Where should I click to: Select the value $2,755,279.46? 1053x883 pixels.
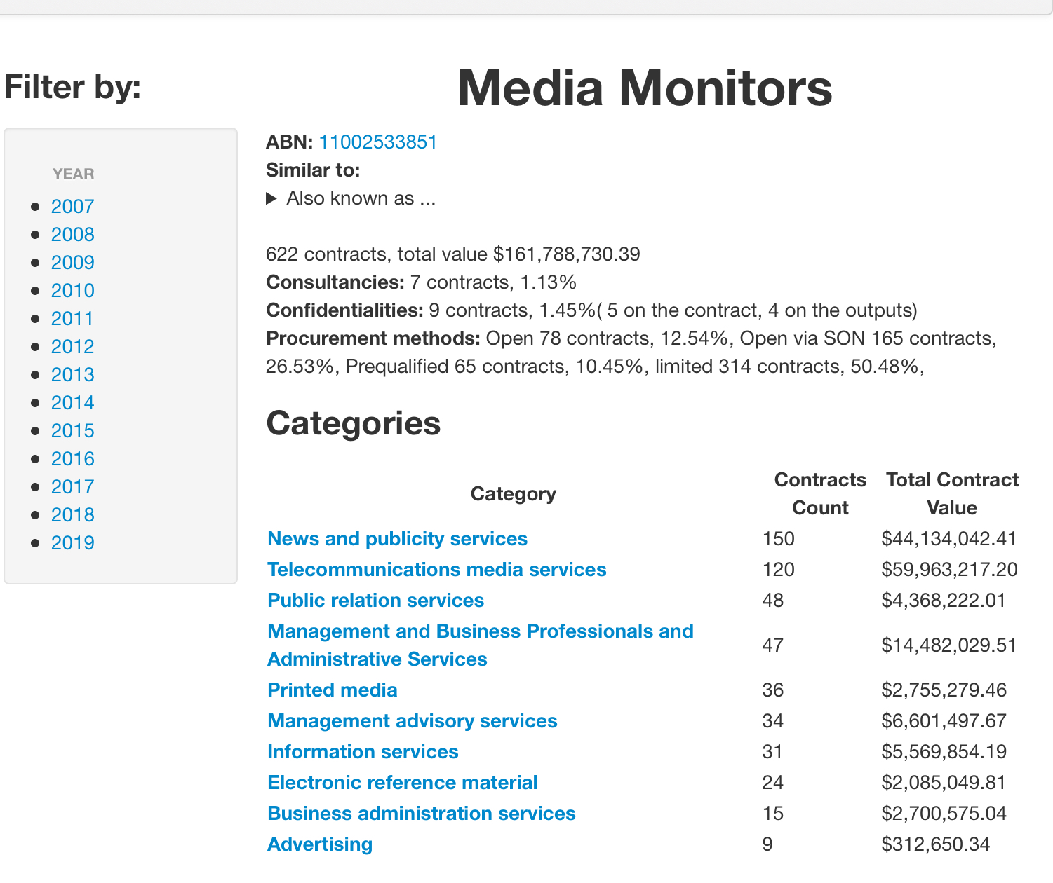coord(944,690)
